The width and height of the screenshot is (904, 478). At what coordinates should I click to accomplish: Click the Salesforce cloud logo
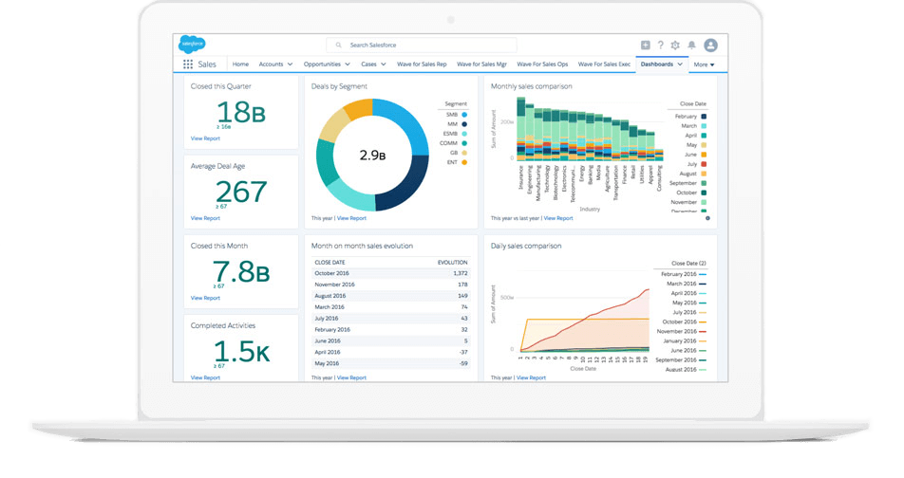pyautogui.click(x=193, y=45)
